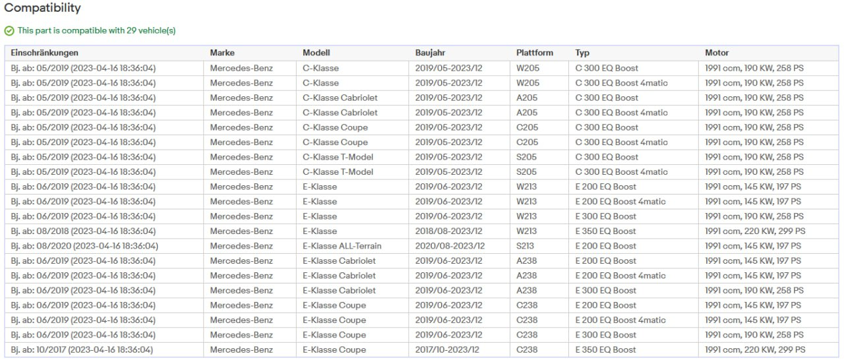Select the Einschränkungen column header
This screenshot has height=360, width=844.
point(44,53)
